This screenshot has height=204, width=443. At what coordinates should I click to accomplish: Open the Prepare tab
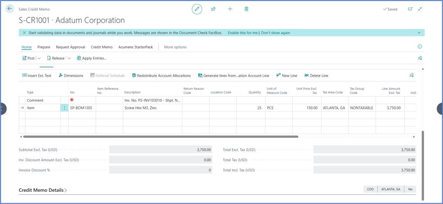pyautogui.click(x=44, y=47)
